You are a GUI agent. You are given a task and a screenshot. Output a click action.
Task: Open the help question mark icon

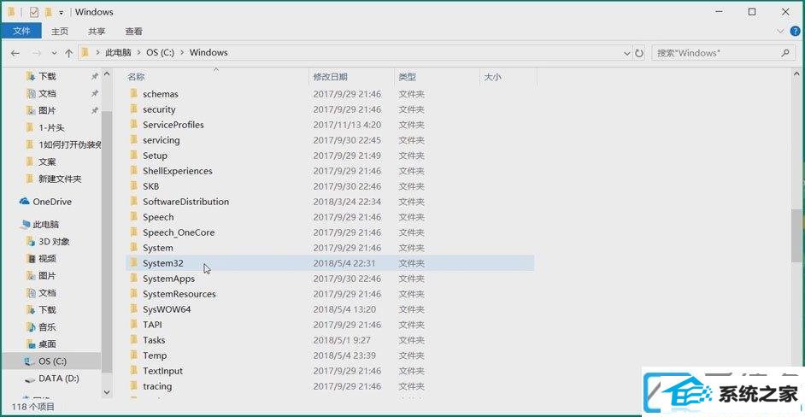click(x=796, y=32)
